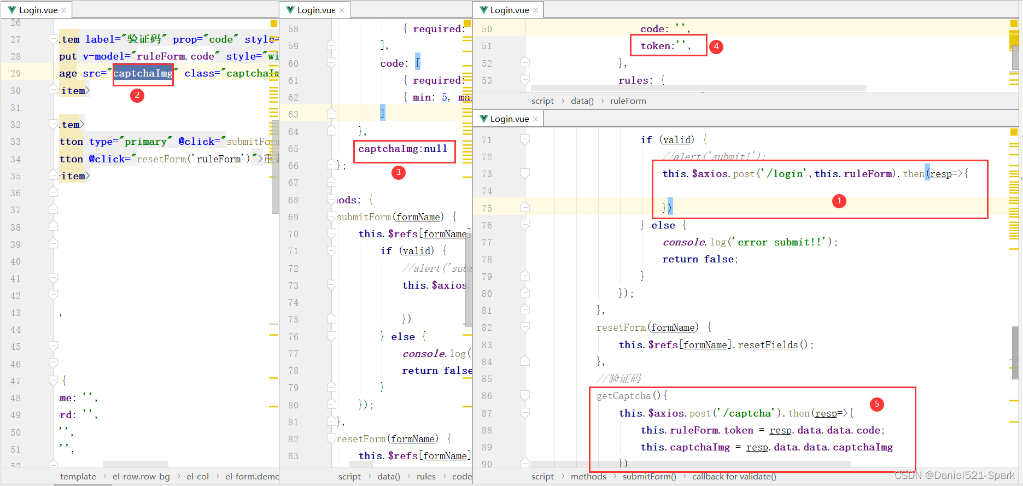Image resolution: width=1023 pixels, height=486 pixels.
Task: Collapse the resetForm fold at line 82 in getCaptcha pane
Action: click(525, 327)
